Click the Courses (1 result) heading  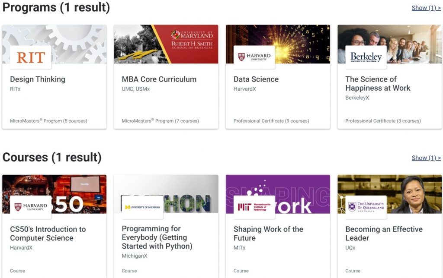(x=52, y=157)
